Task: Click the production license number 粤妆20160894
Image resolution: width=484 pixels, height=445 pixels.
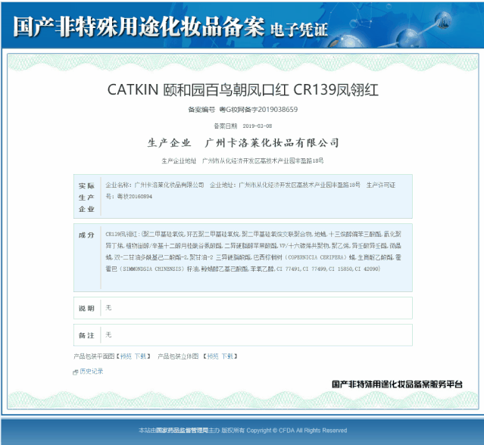Action: [x=135, y=197]
